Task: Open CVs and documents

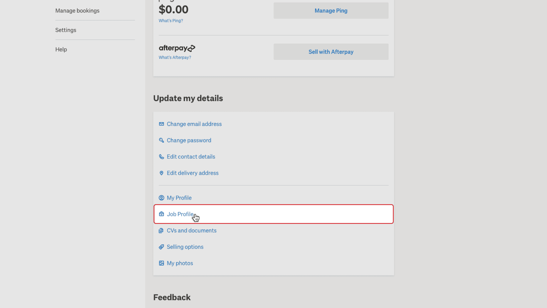Action: [191, 230]
